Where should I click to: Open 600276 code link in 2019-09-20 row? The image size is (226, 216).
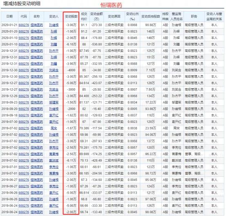click(24, 109)
